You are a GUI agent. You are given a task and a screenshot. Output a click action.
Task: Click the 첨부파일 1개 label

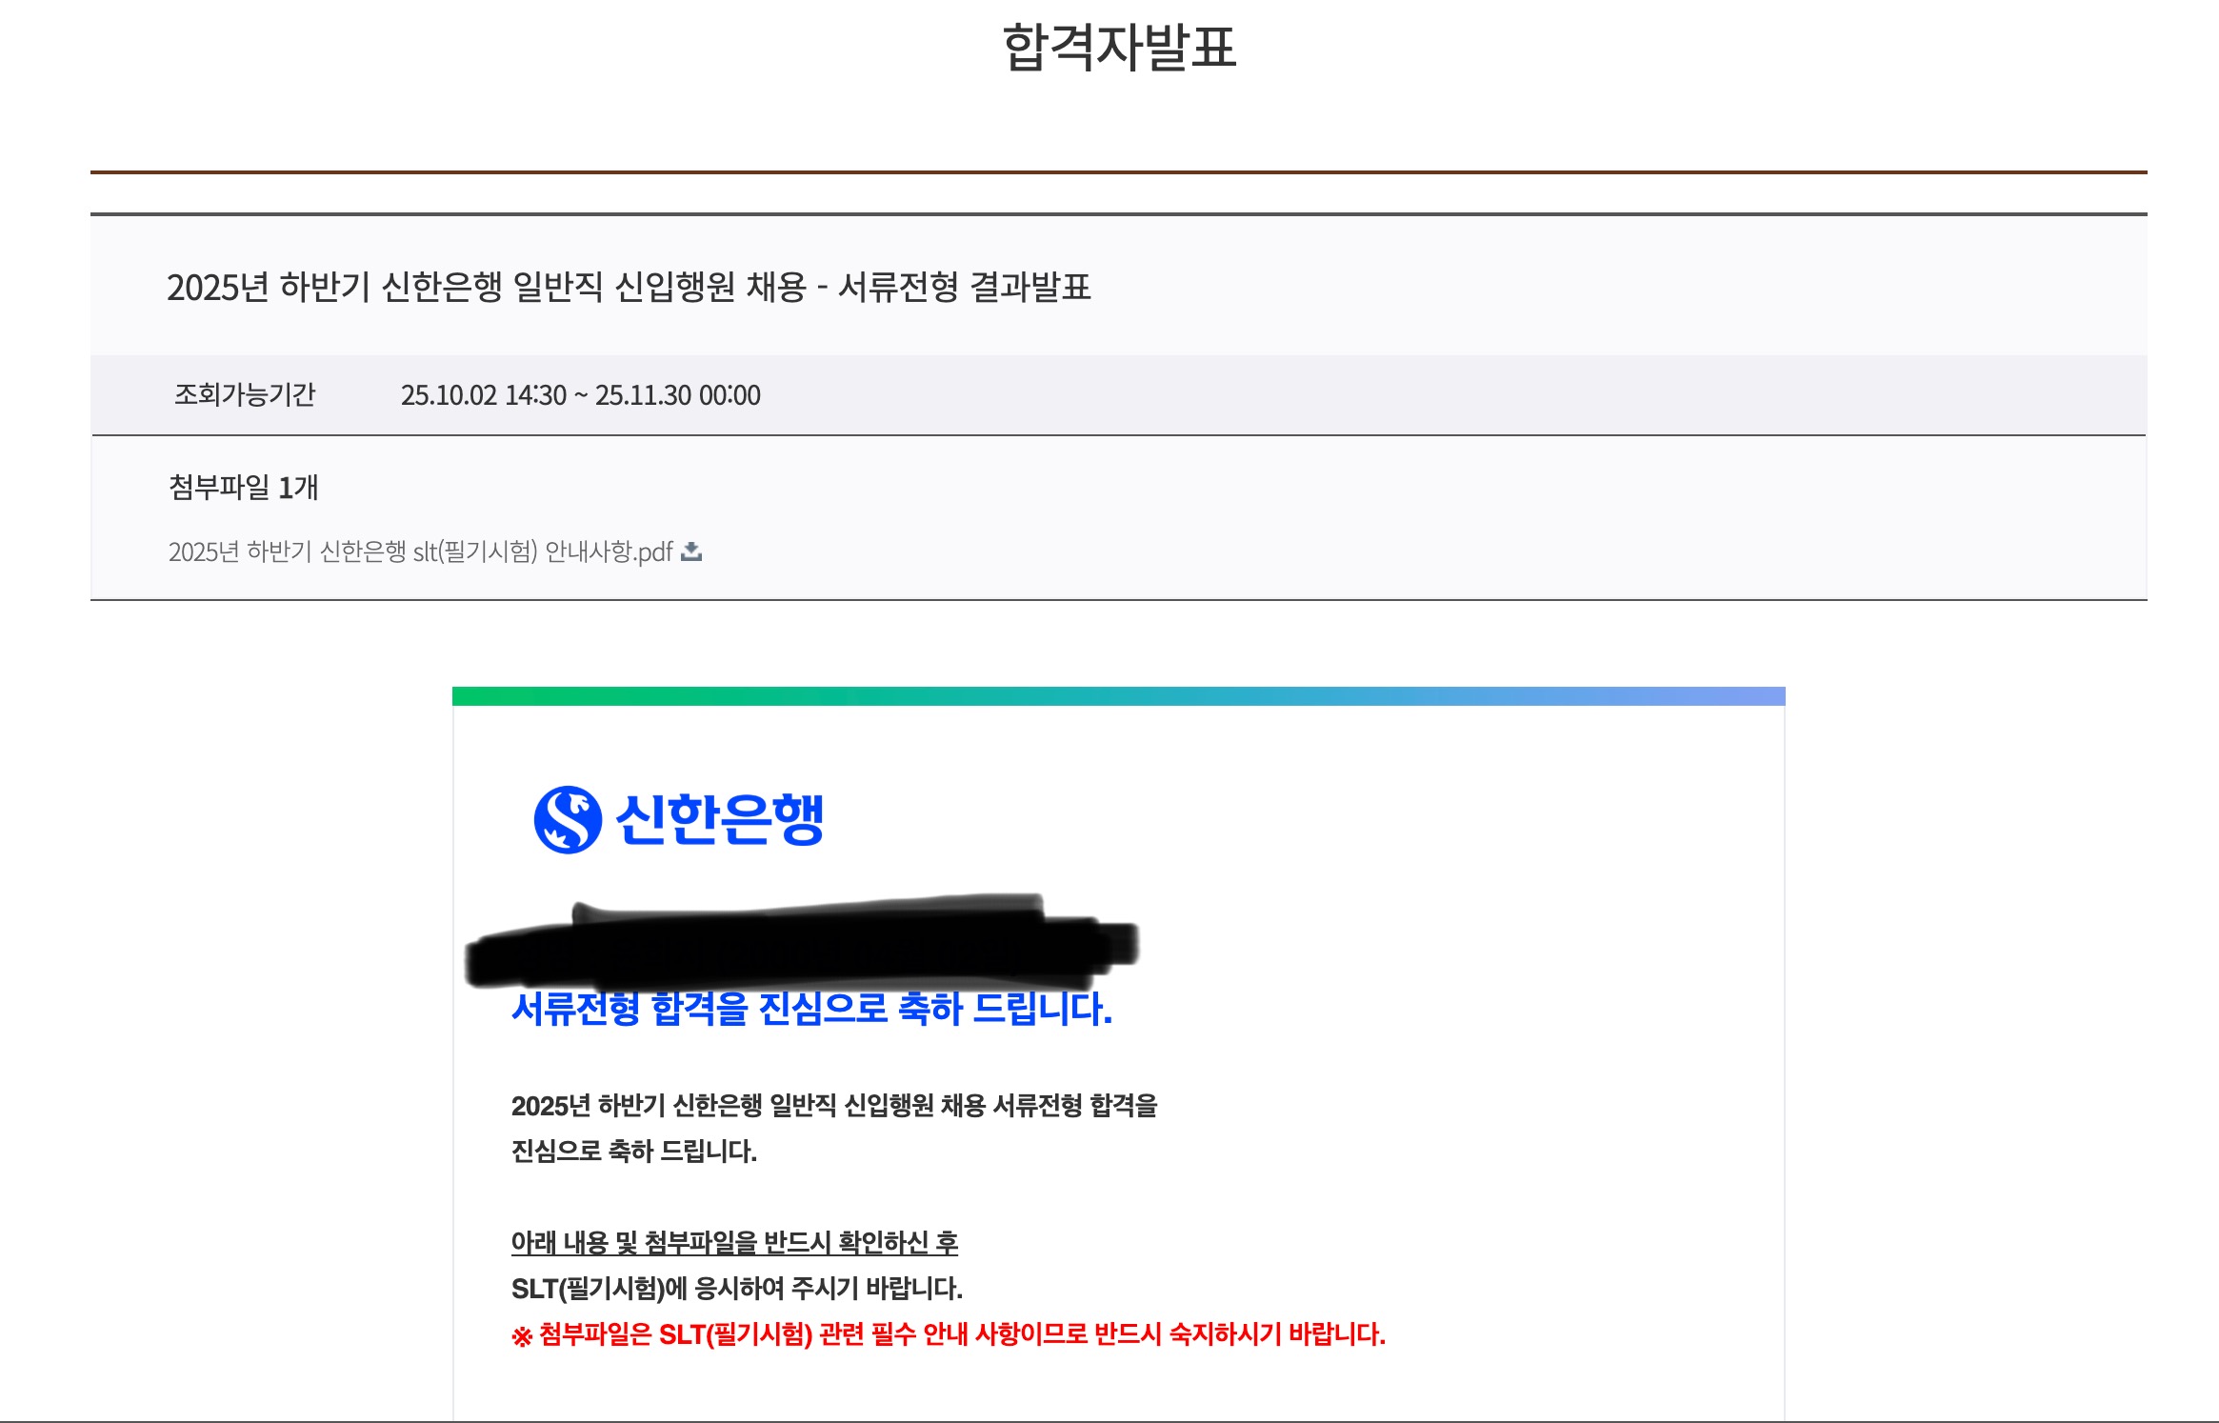click(244, 487)
